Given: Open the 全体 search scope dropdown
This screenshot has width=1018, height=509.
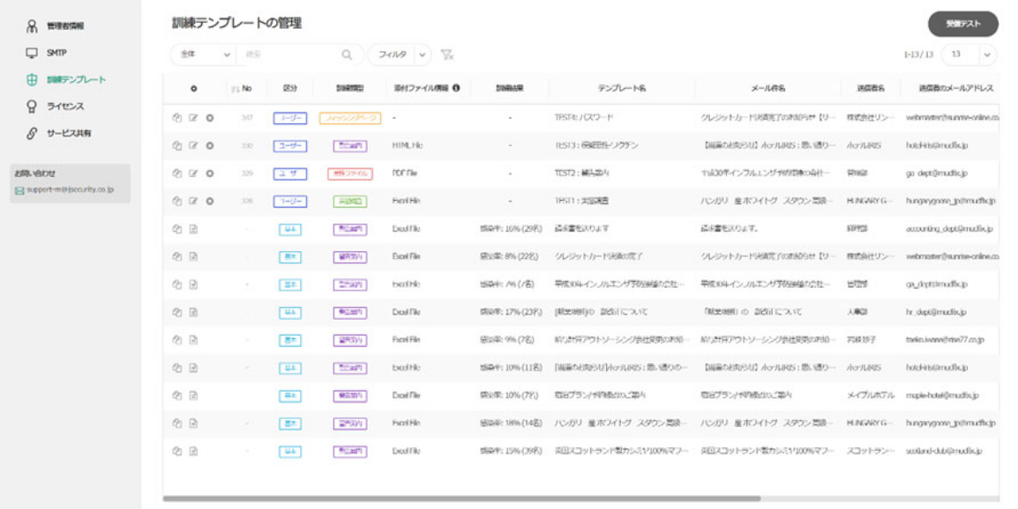Looking at the screenshot, I should click(x=203, y=55).
